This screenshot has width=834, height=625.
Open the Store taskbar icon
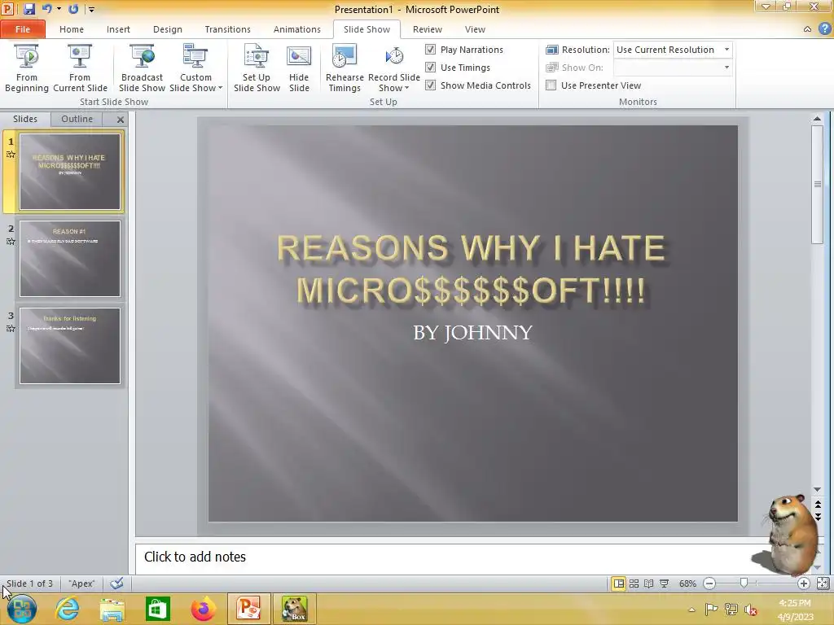[157, 609]
